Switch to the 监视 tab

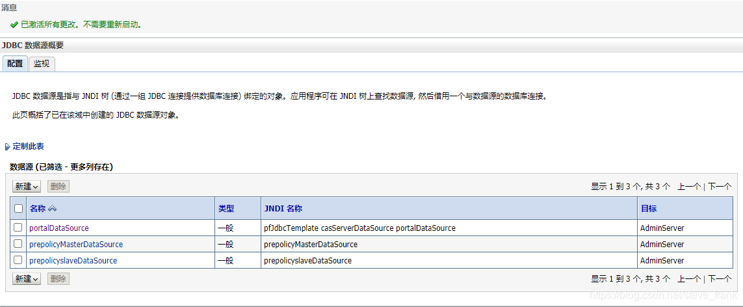click(42, 64)
